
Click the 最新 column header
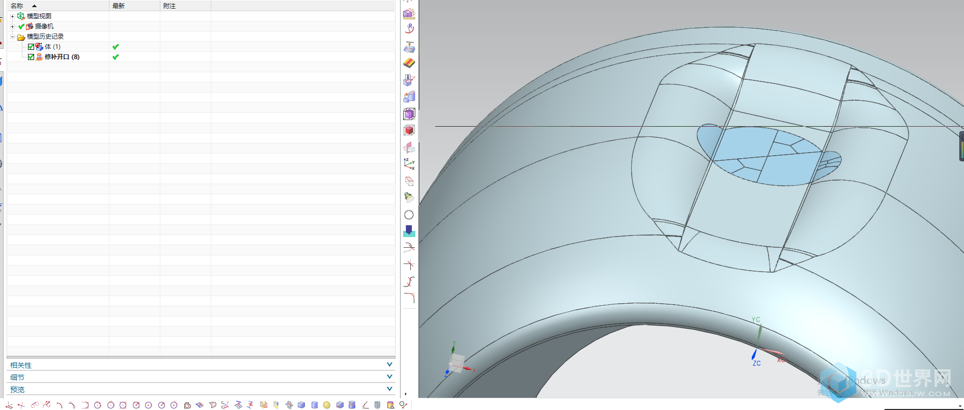coord(135,6)
